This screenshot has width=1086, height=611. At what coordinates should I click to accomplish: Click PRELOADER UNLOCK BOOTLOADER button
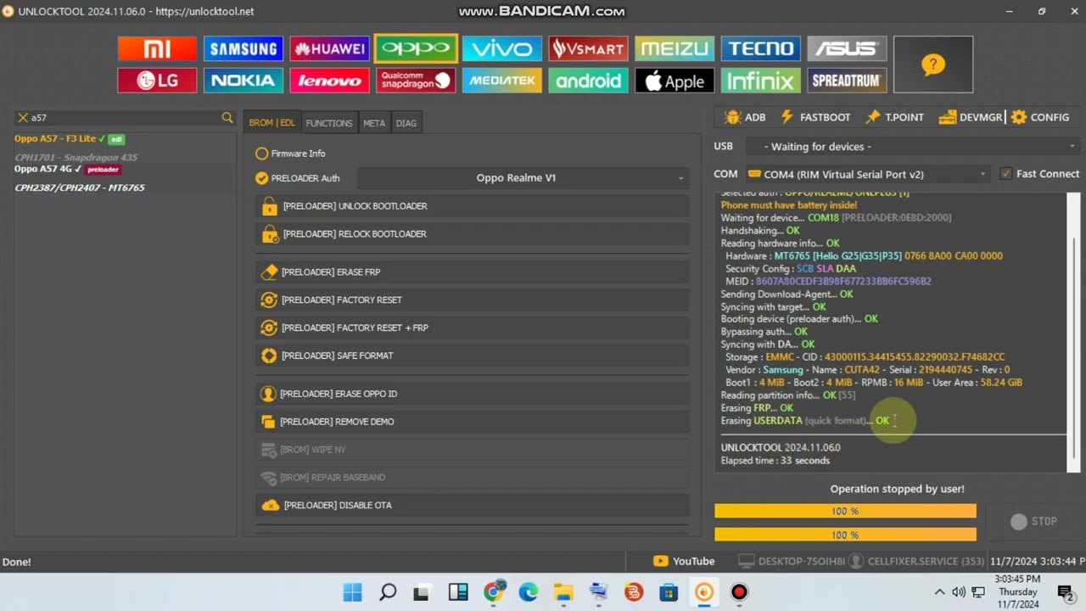[x=473, y=206]
